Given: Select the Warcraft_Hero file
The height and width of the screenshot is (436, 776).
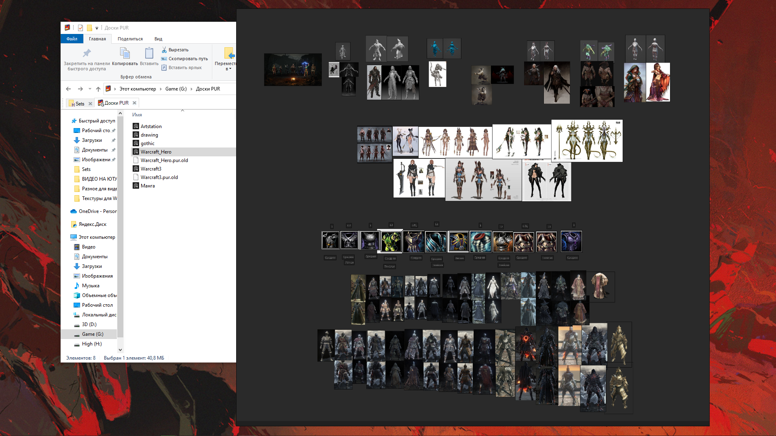Looking at the screenshot, I should coord(184,152).
